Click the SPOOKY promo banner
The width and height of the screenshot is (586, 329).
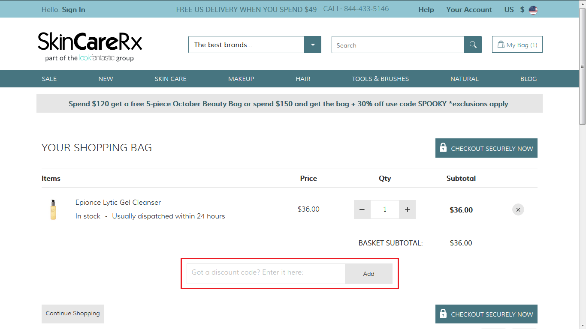coord(290,104)
